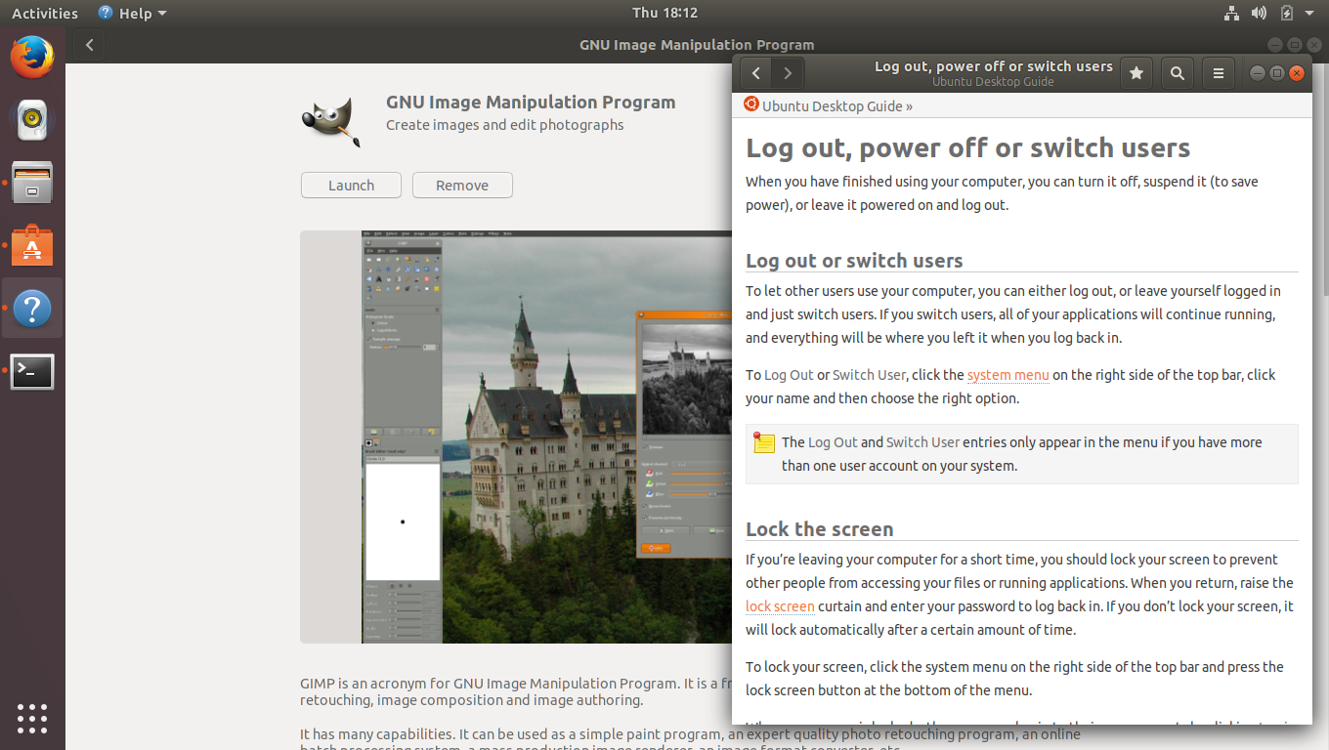1329x750 pixels.
Task: Open Firefox from the dock
Action: click(32, 57)
